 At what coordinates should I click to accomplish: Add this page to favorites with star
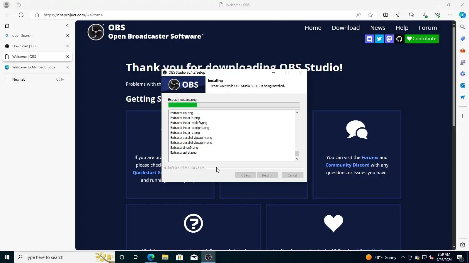pyautogui.click(x=370, y=15)
